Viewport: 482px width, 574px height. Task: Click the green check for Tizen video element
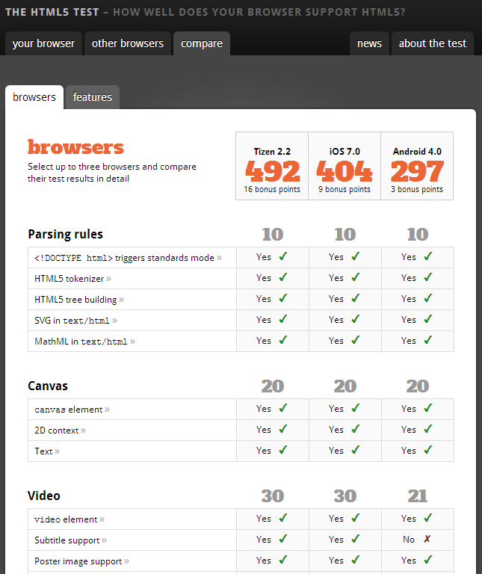[x=283, y=518]
